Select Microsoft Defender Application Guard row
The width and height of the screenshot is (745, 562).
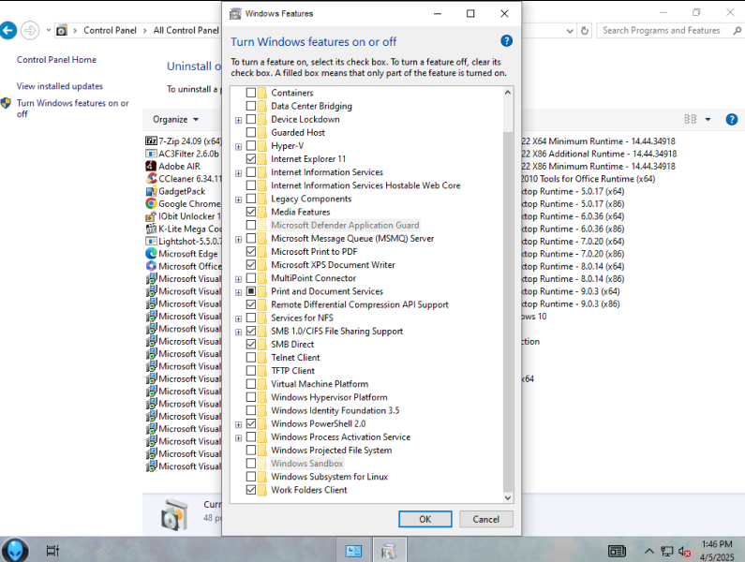click(345, 225)
